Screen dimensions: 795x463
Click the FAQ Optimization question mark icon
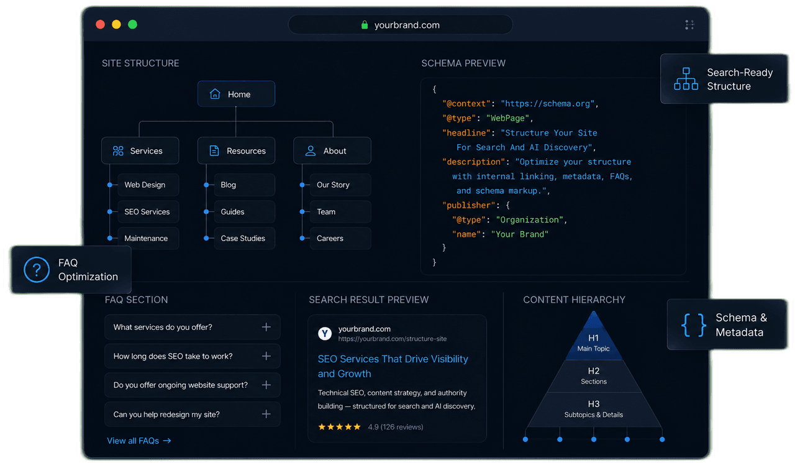(37, 270)
